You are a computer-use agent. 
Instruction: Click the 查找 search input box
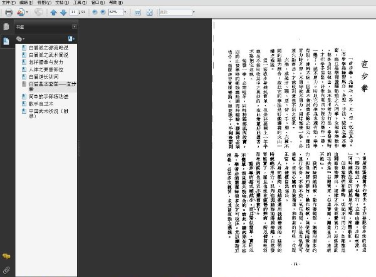tap(175, 12)
